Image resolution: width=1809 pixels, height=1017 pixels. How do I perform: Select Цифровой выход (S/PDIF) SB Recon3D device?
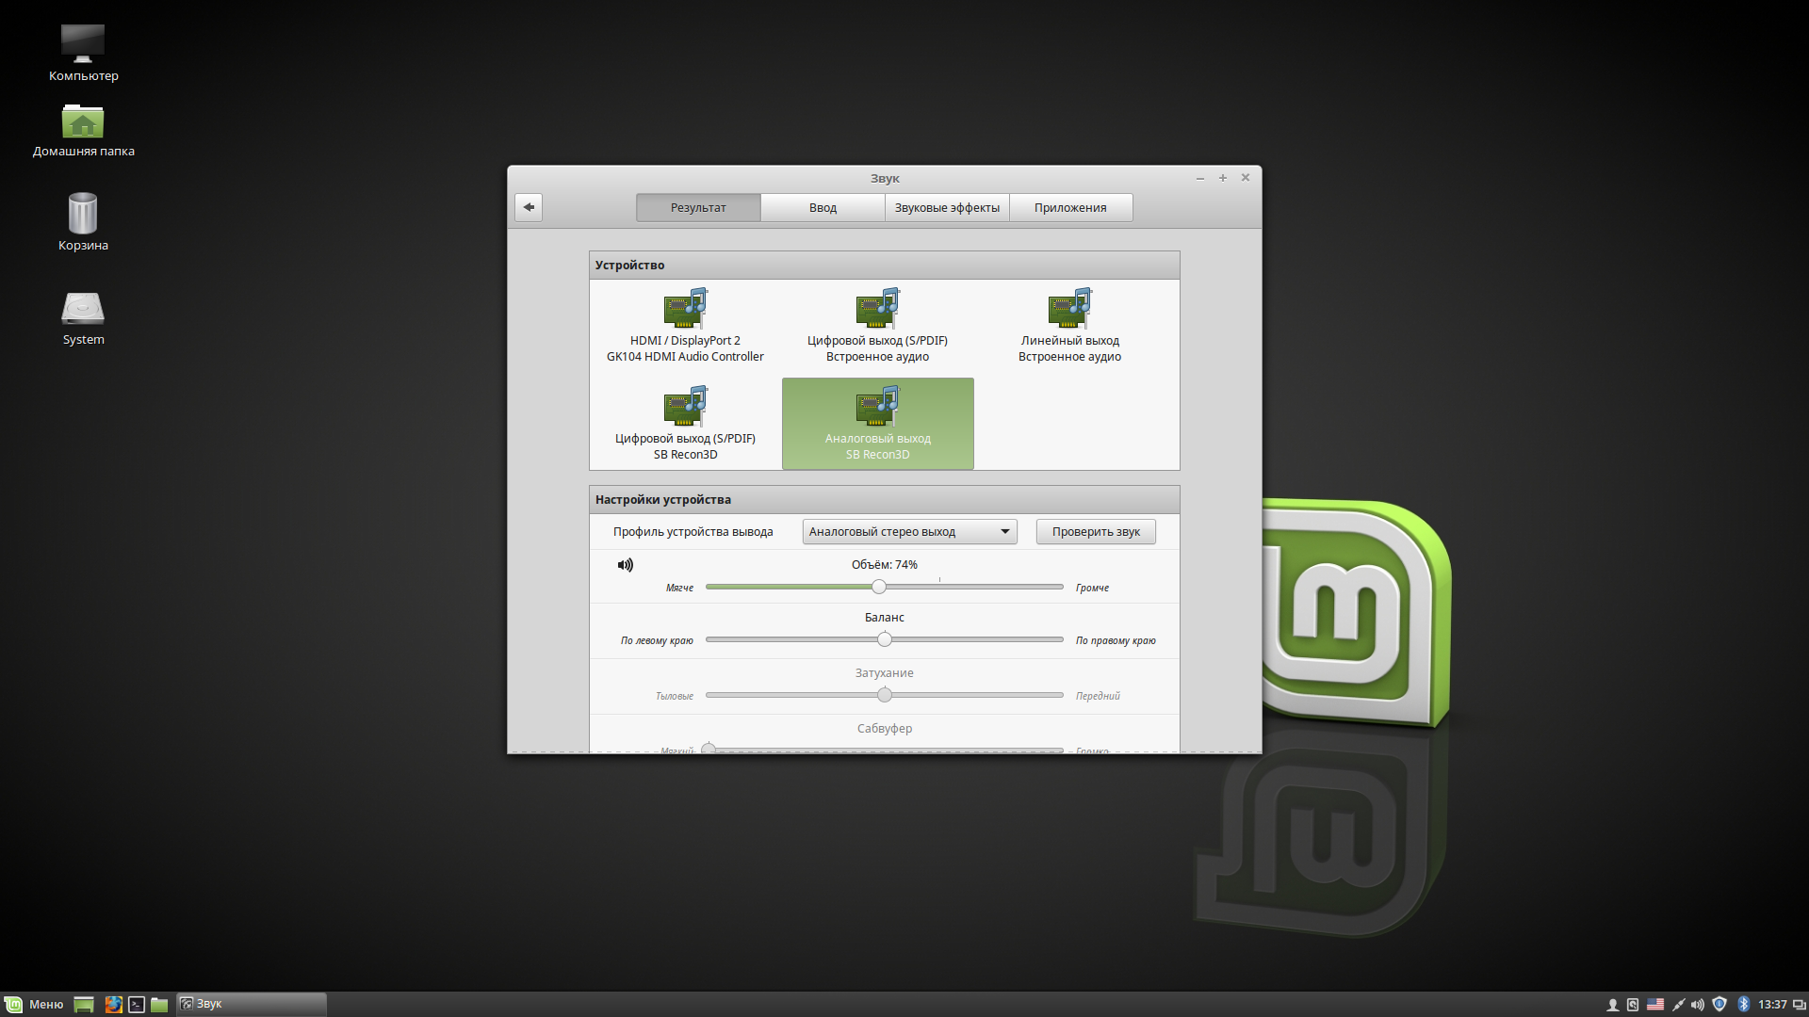click(685, 424)
